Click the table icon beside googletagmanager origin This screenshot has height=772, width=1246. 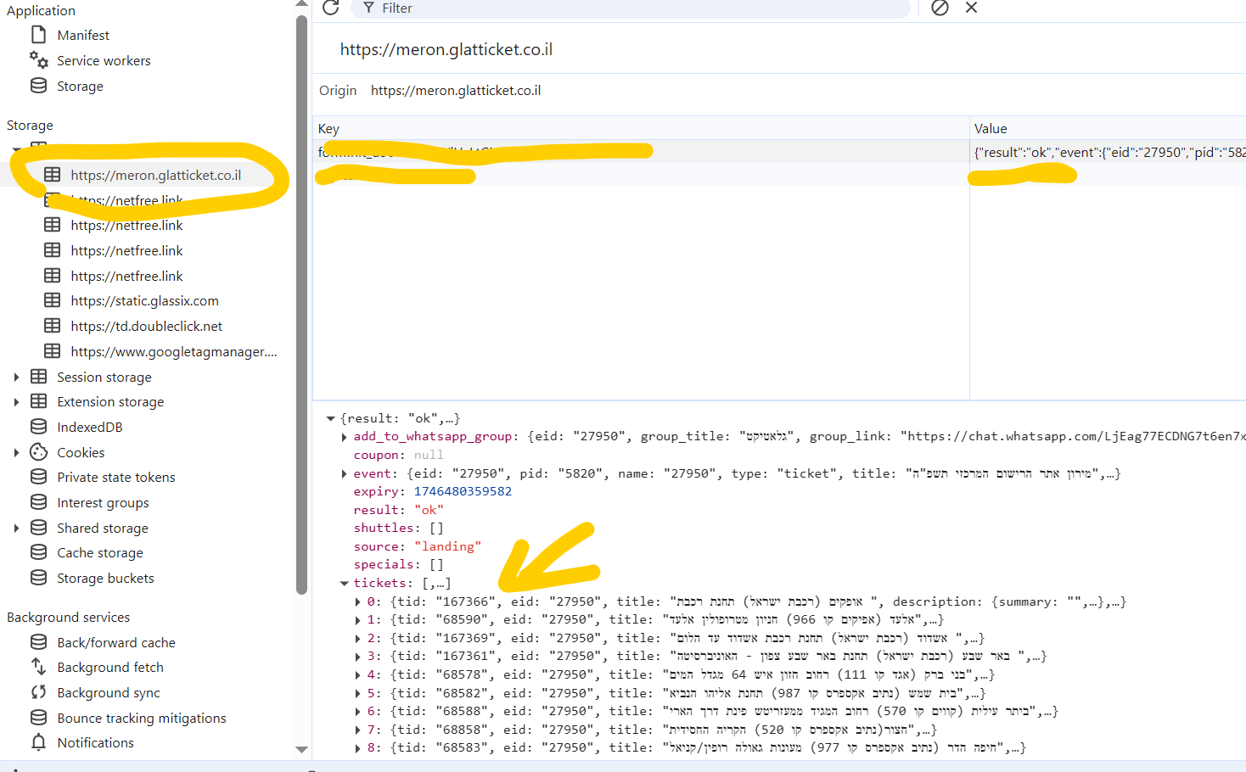[x=53, y=351]
